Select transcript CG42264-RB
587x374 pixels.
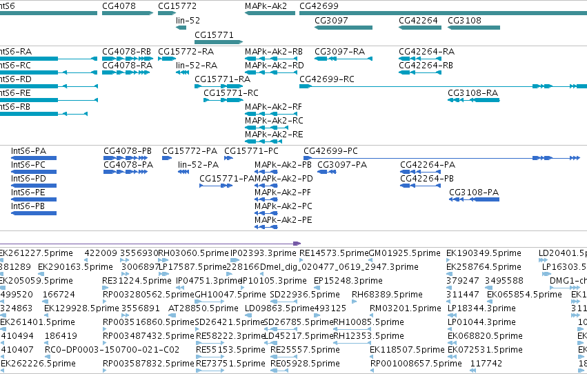coord(426,66)
